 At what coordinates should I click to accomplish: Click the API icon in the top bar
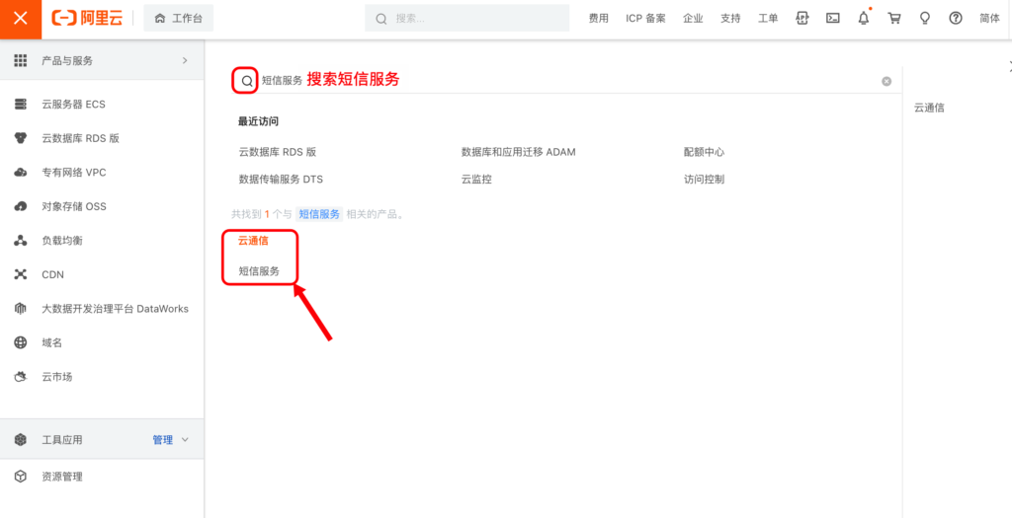(x=802, y=18)
